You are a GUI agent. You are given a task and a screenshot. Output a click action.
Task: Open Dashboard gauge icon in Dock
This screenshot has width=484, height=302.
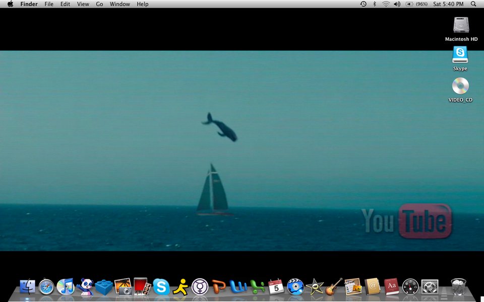click(x=410, y=287)
